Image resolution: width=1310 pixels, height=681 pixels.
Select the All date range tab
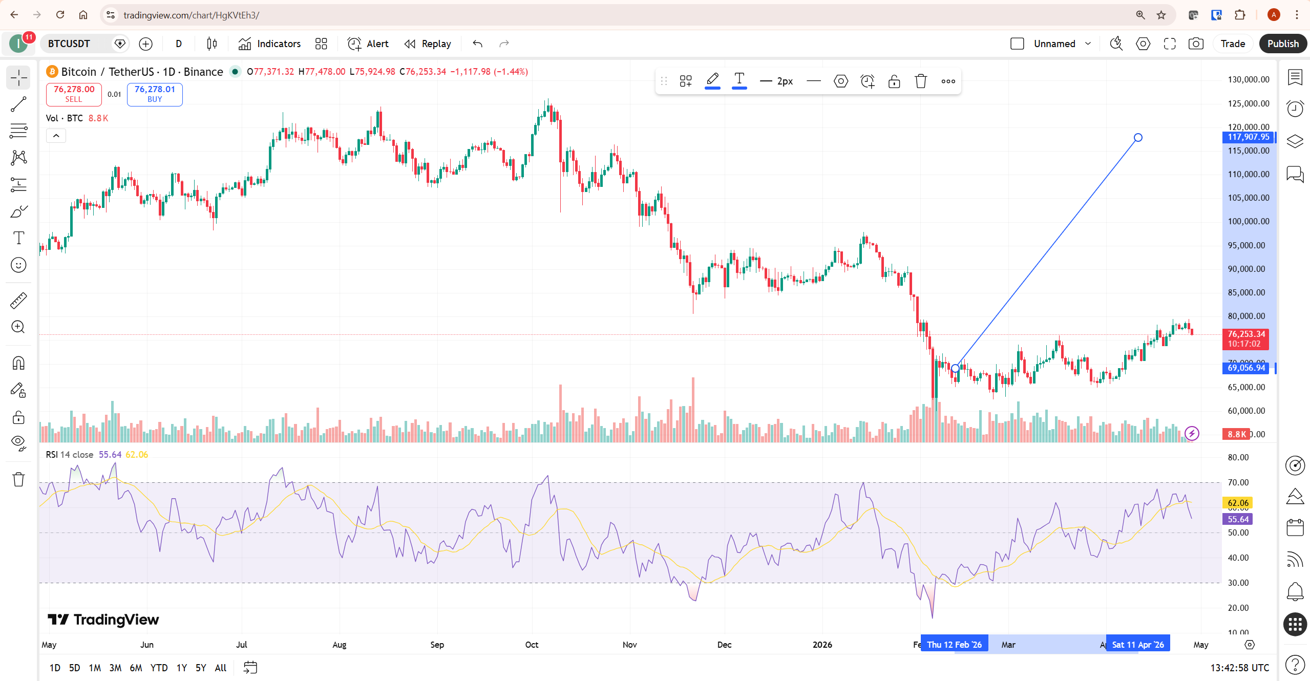point(221,668)
